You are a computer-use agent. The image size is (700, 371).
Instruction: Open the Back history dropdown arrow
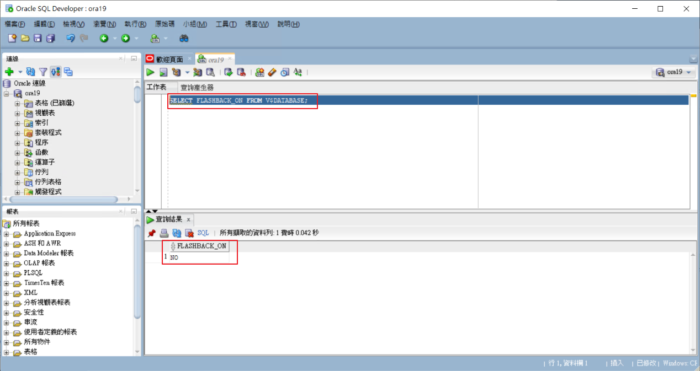[x=115, y=39]
